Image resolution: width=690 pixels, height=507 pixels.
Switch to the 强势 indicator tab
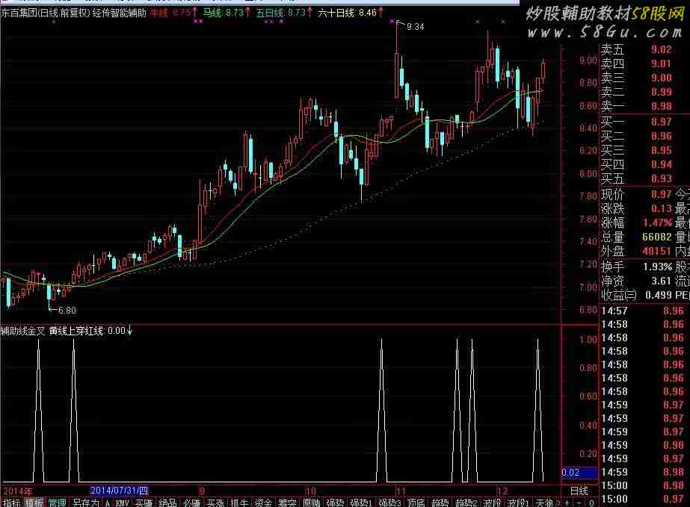tap(335, 503)
